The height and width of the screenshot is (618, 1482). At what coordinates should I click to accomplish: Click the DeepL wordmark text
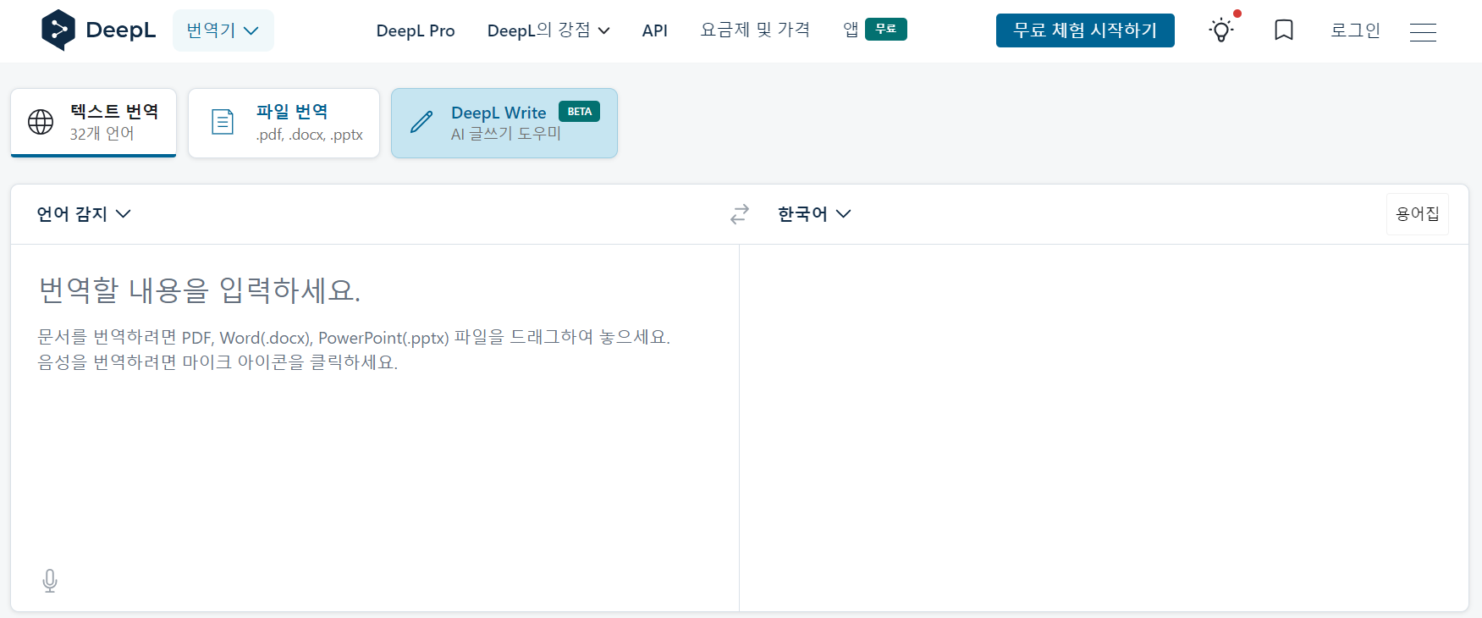(x=121, y=30)
